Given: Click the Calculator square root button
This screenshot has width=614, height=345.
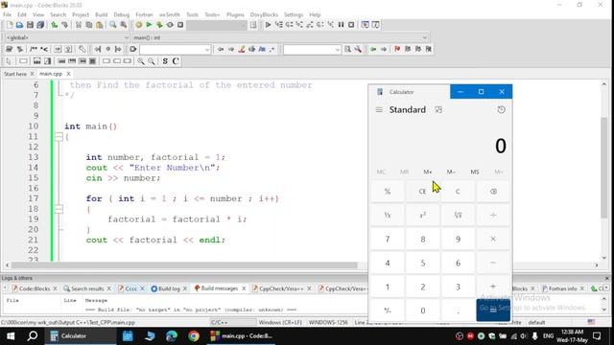Looking at the screenshot, I should 458,215.
